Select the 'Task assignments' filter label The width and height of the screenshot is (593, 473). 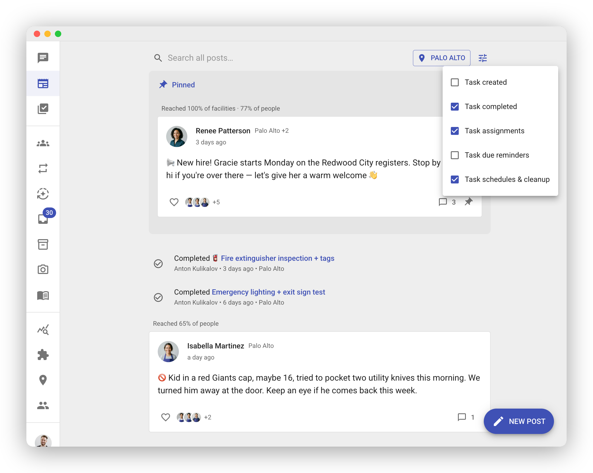pyautogui.click(x=494, y=131)
